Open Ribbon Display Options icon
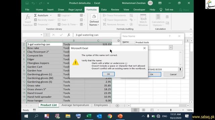 tap(160, 3)
